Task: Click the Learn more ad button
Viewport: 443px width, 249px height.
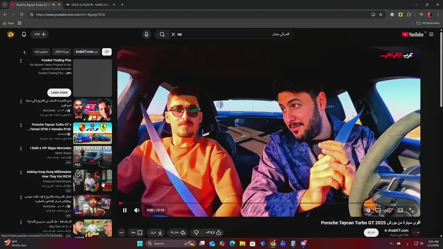Action: point(59,92)
